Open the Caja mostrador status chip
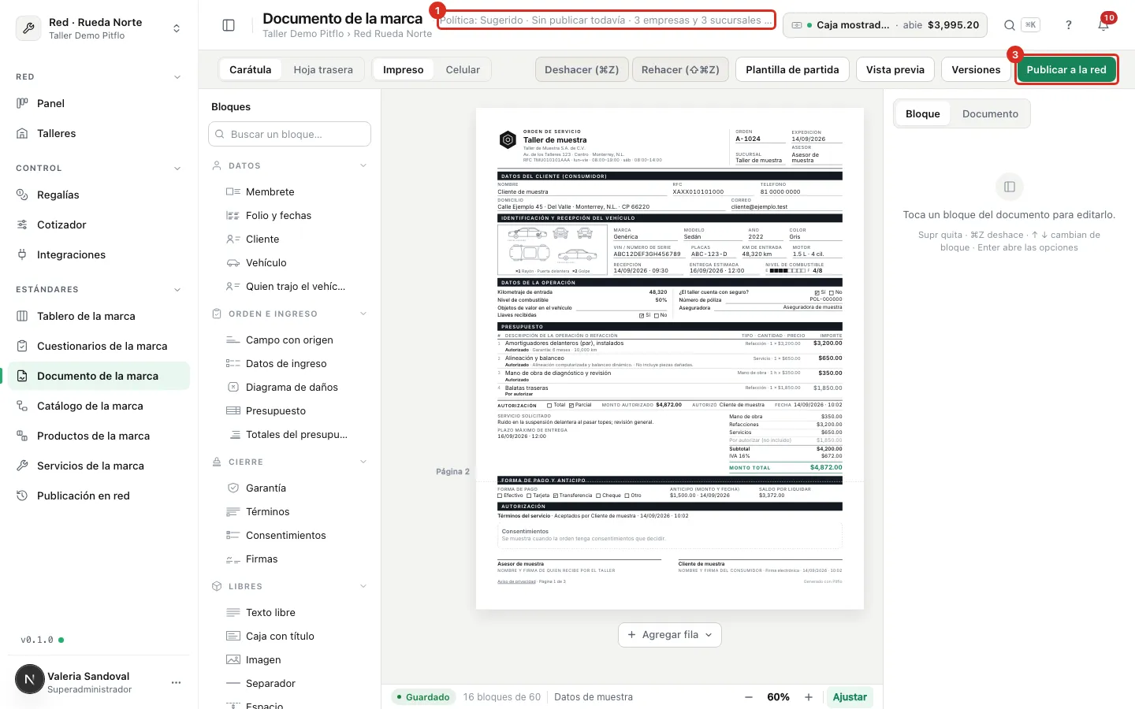 coord(885,25)
